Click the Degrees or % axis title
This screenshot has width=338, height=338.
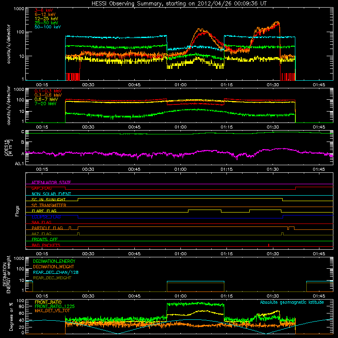pyautogui.click(x=11, y=317)
